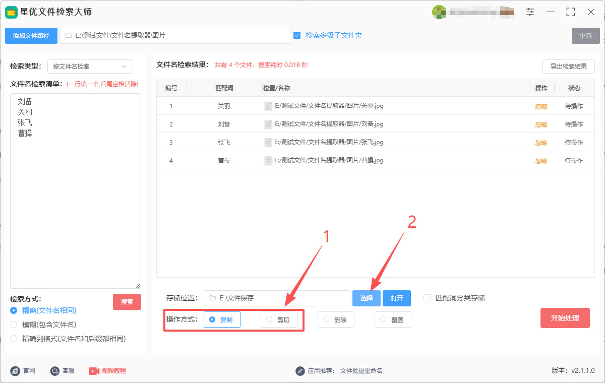Click 导出检索结果 button
The width and height of the screenshot is (605, 383).
tap(569, 67)
